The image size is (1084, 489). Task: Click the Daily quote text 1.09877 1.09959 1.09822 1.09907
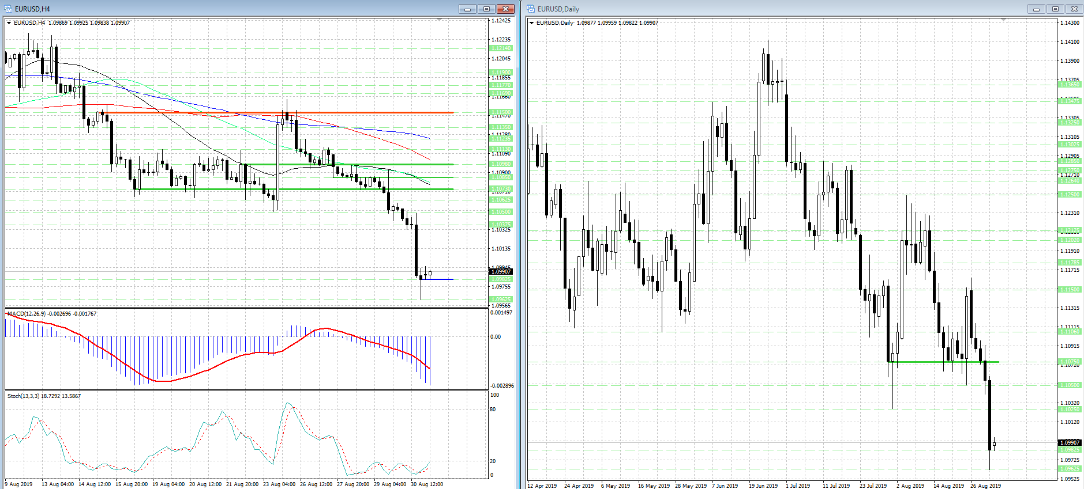coord(617,23)
